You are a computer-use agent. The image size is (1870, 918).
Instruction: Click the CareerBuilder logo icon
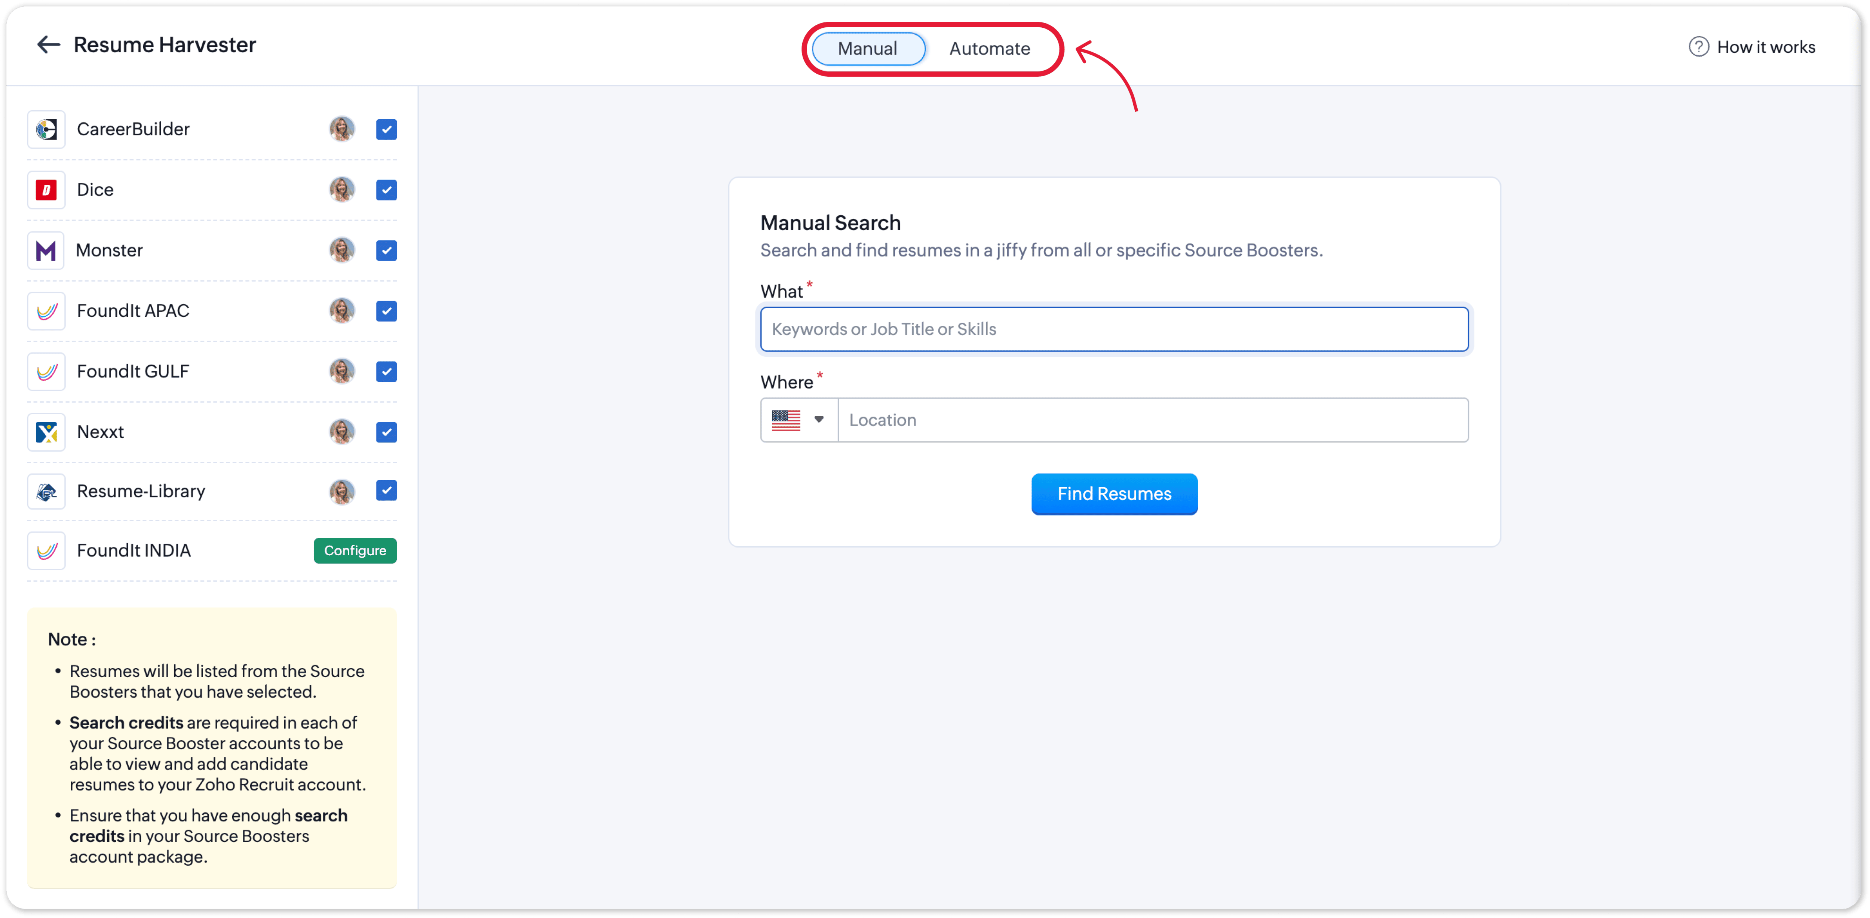(46, 130)
